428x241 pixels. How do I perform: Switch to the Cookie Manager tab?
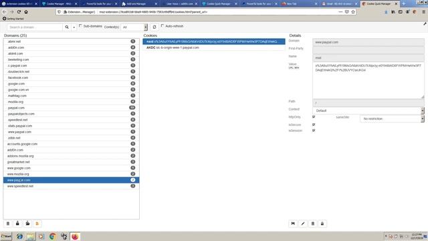60,4
